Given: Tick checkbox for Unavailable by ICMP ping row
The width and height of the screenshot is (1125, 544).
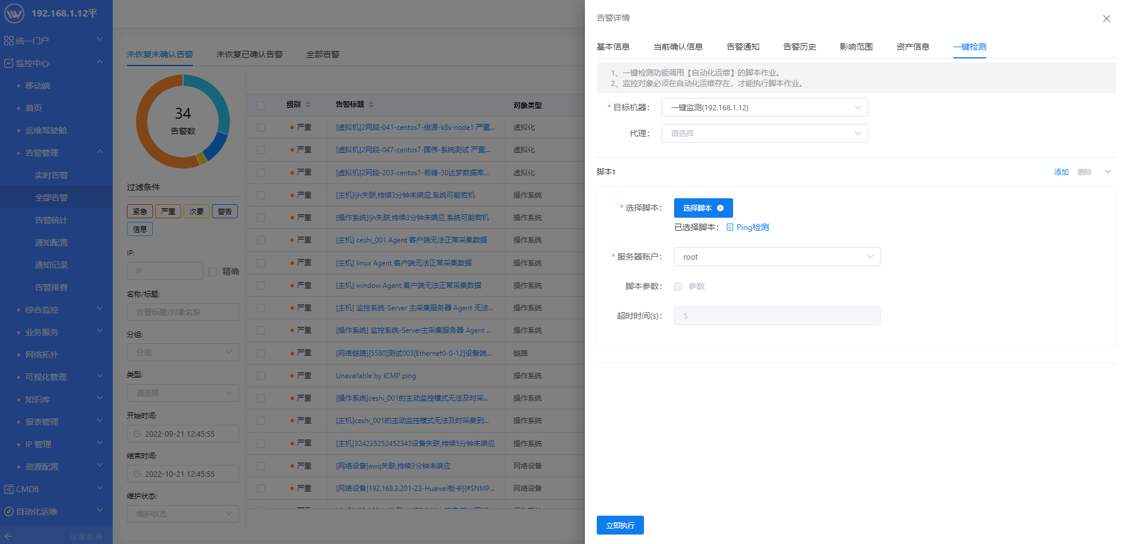Looking at the screenshot, I should click(x=260, y=376).
